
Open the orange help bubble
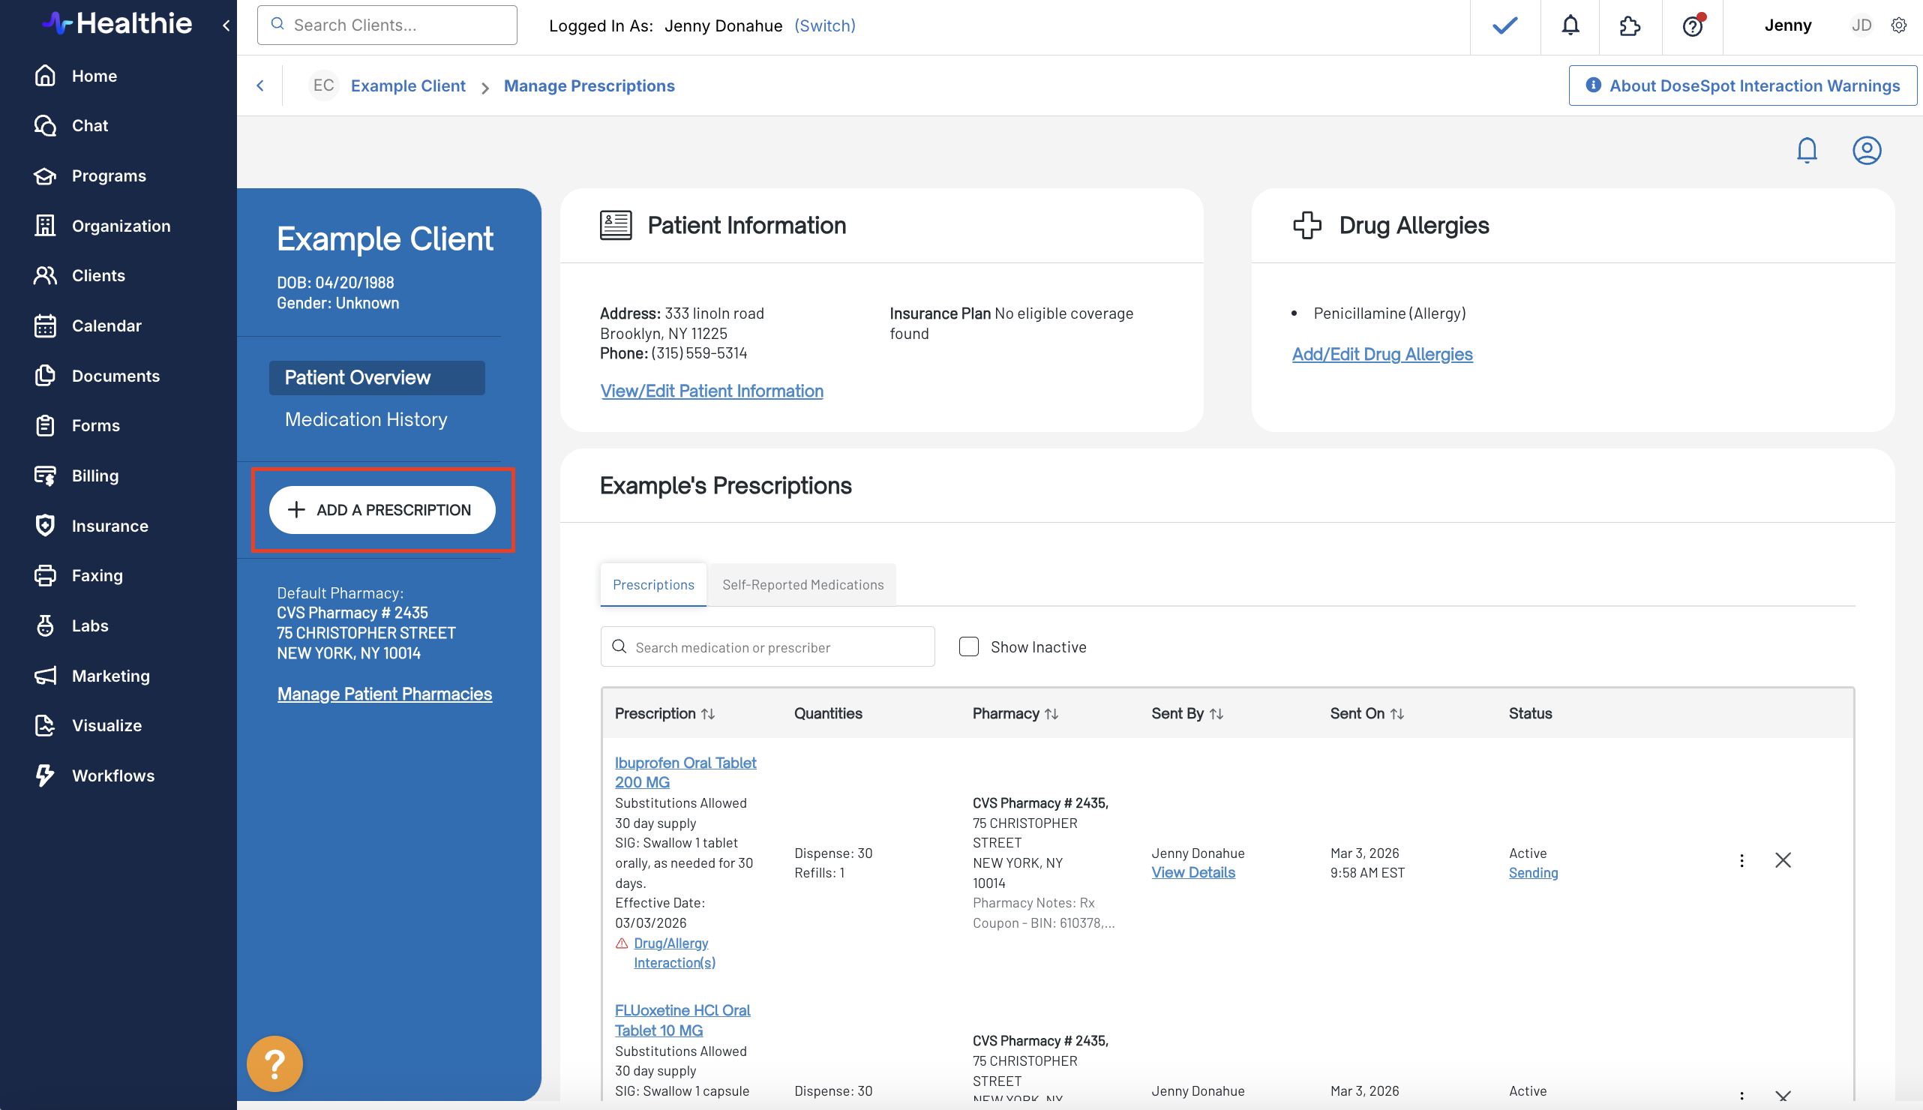click(x=274, y=1063)
